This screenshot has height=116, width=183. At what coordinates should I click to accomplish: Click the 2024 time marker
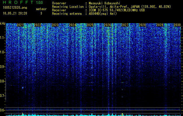72,25
